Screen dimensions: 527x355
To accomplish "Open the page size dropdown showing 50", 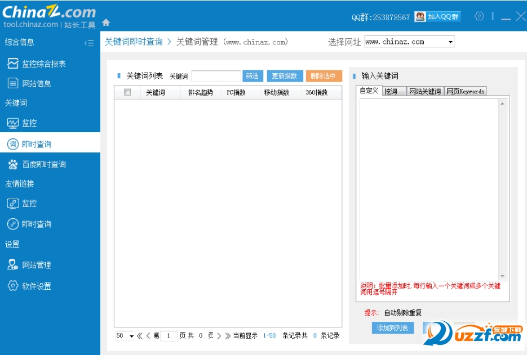I will [x=125, y=335].
